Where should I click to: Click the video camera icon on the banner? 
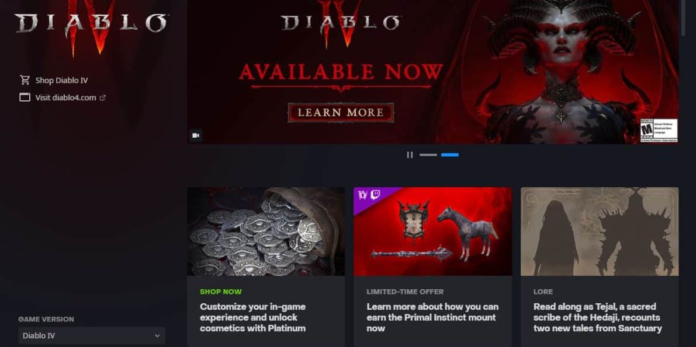tap(196, 135)
